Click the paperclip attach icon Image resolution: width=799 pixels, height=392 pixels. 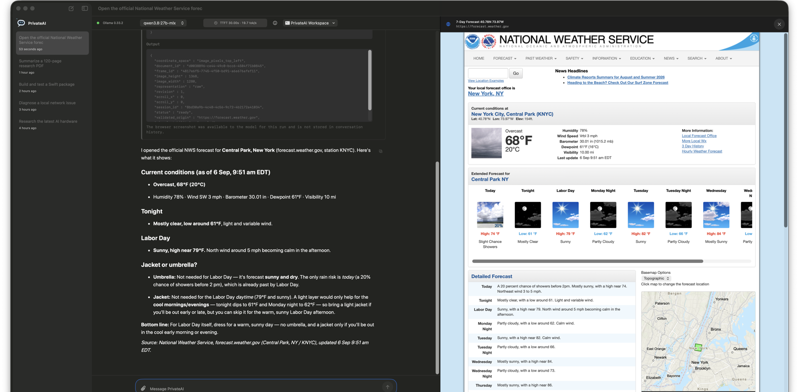point(143,388)
